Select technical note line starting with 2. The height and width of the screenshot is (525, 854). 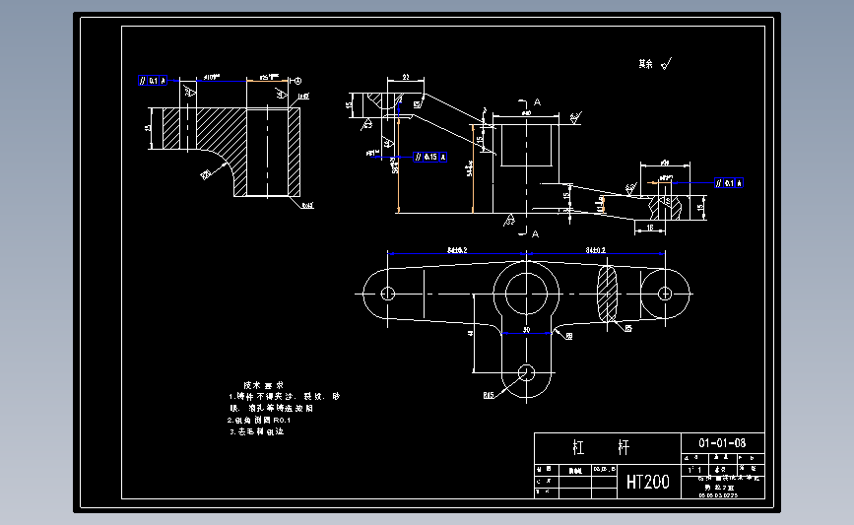259,420
